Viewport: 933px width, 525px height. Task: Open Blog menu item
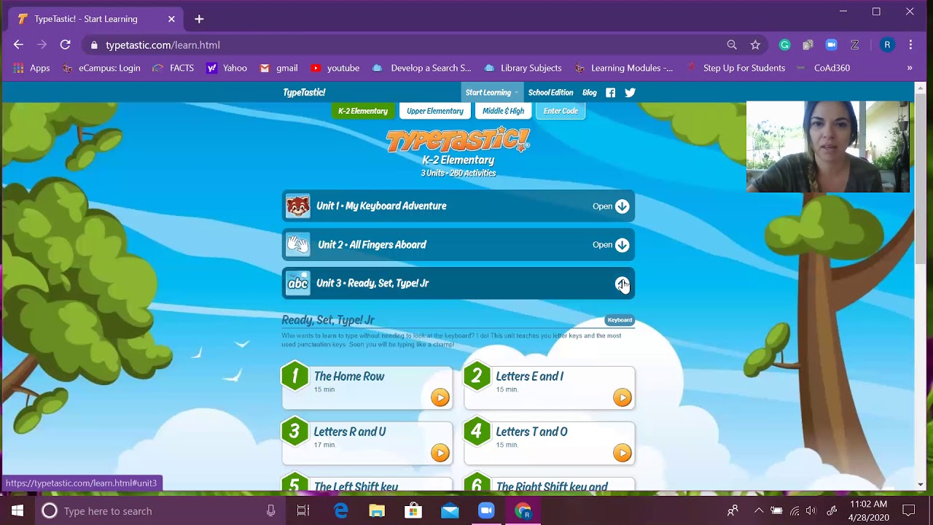[x=590, y=93]
